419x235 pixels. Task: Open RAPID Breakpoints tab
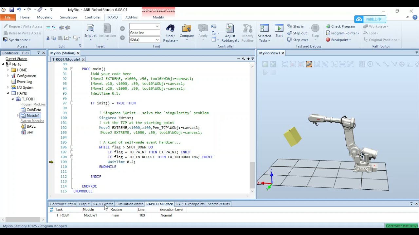190,204
